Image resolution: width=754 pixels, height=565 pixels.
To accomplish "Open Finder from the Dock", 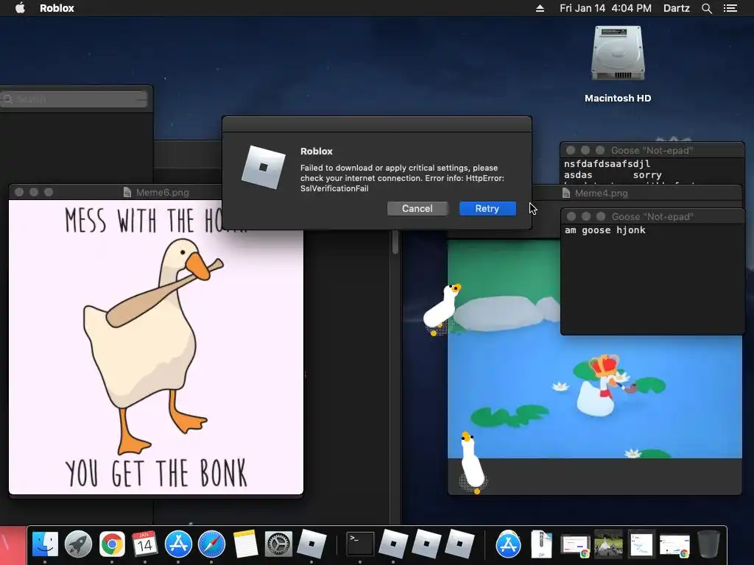I will 45,544.
